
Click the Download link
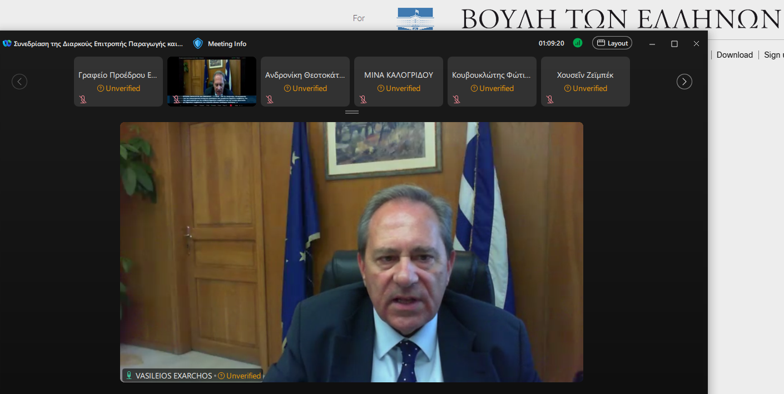coord(735,55)
